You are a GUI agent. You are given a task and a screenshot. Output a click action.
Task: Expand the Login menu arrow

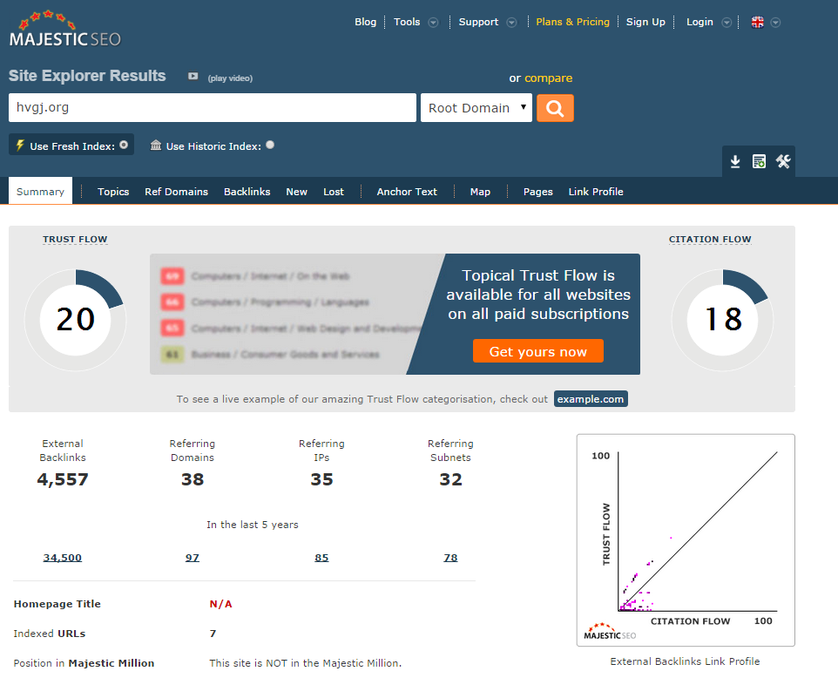[726, 23]
